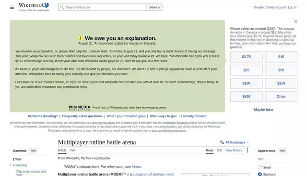This screenshot has width=307, height=176.
Task: Switch to the Talk tab
Action: point(72,151)
